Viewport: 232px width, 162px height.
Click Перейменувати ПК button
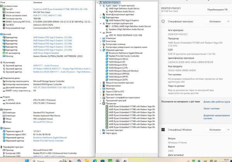click(x=217, y=10)
